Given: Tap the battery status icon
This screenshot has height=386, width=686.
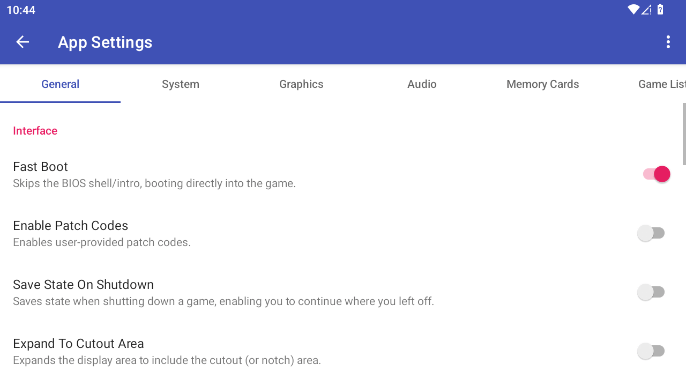Looking at the screenshot, I should tap(661, 10).
